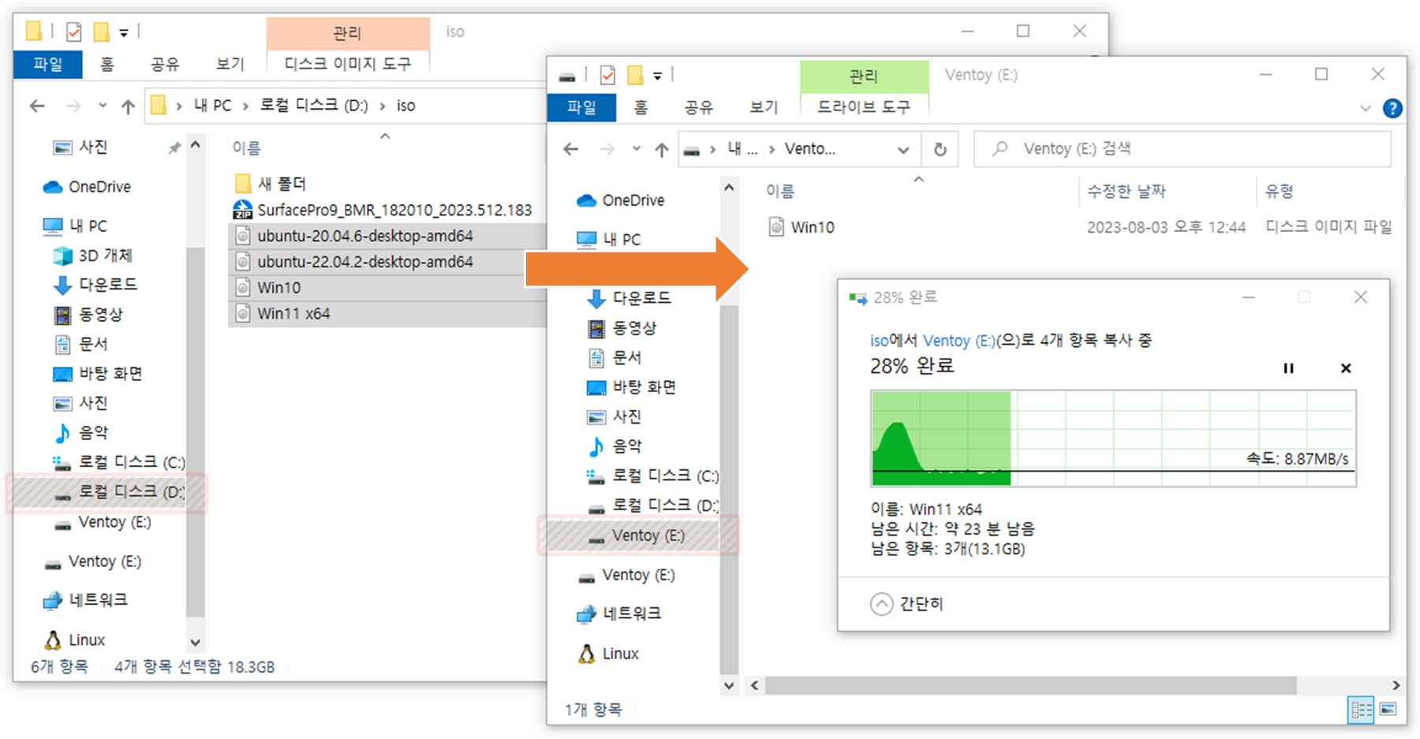Open 로컬 디스크 (C:) in iso window sidebar
This screenshot has height=739, width=1420.
118,462
